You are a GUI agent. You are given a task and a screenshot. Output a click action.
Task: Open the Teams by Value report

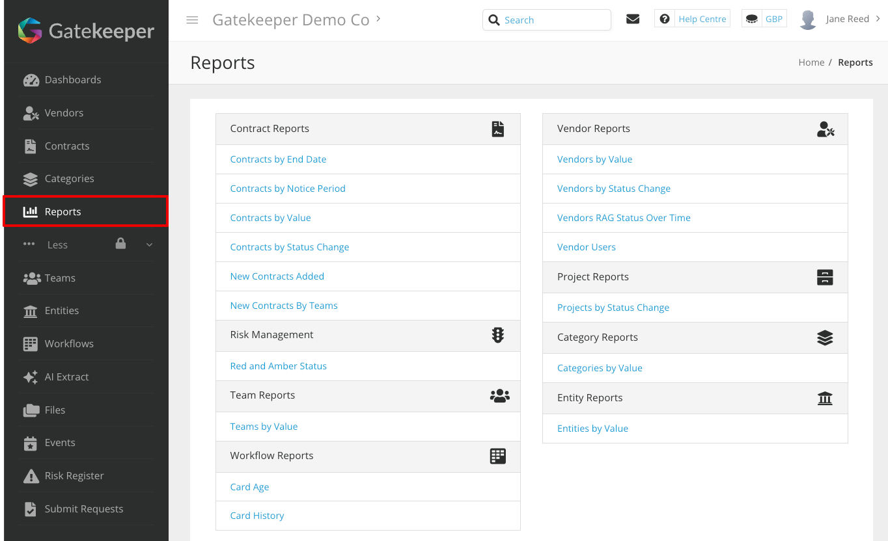264,427
